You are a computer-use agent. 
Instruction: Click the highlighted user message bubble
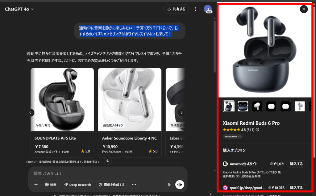(x=130, y=31)
